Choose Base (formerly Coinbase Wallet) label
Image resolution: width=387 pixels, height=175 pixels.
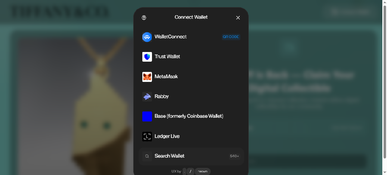coord(189,116)
